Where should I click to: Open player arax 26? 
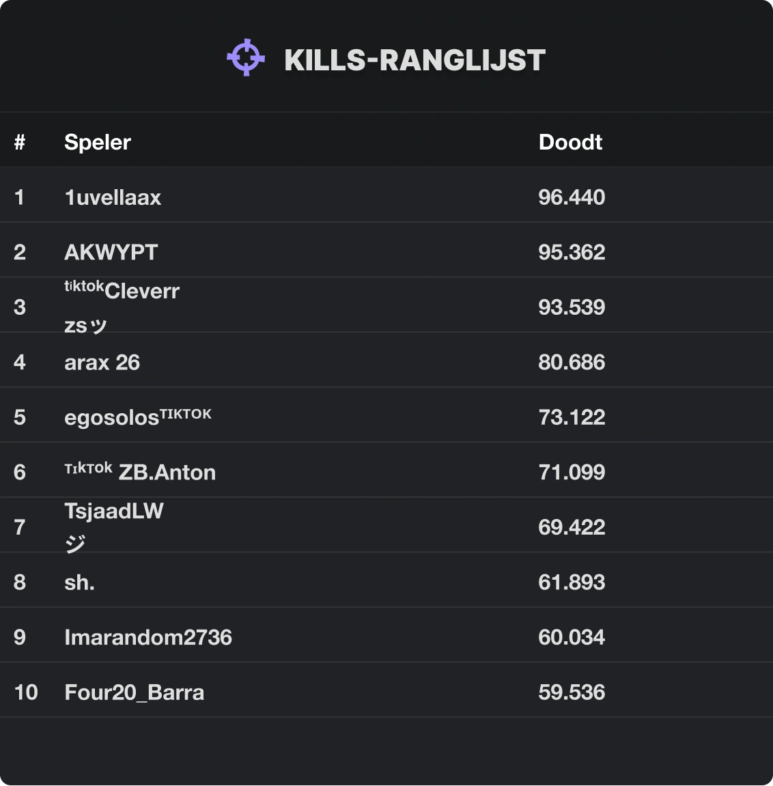(102, 362)
